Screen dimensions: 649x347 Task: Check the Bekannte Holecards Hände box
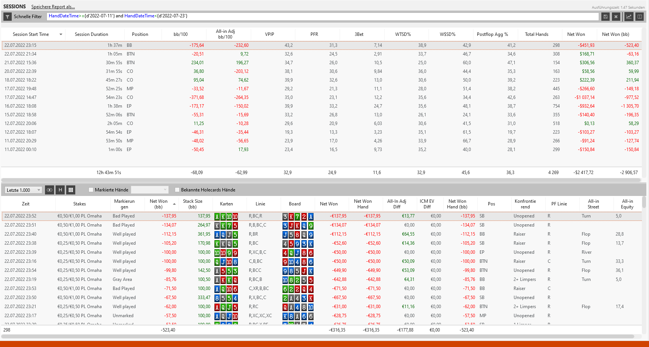pyautogui.click(x=177, y=190)
